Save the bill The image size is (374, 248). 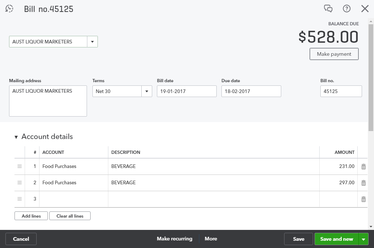(x=298, y=239)
